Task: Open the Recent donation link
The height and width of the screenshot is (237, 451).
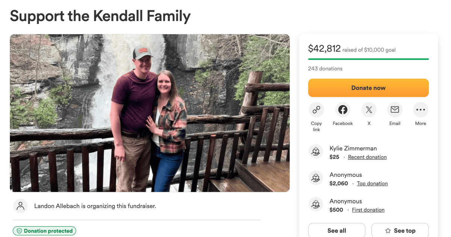Action: (367, 157)
